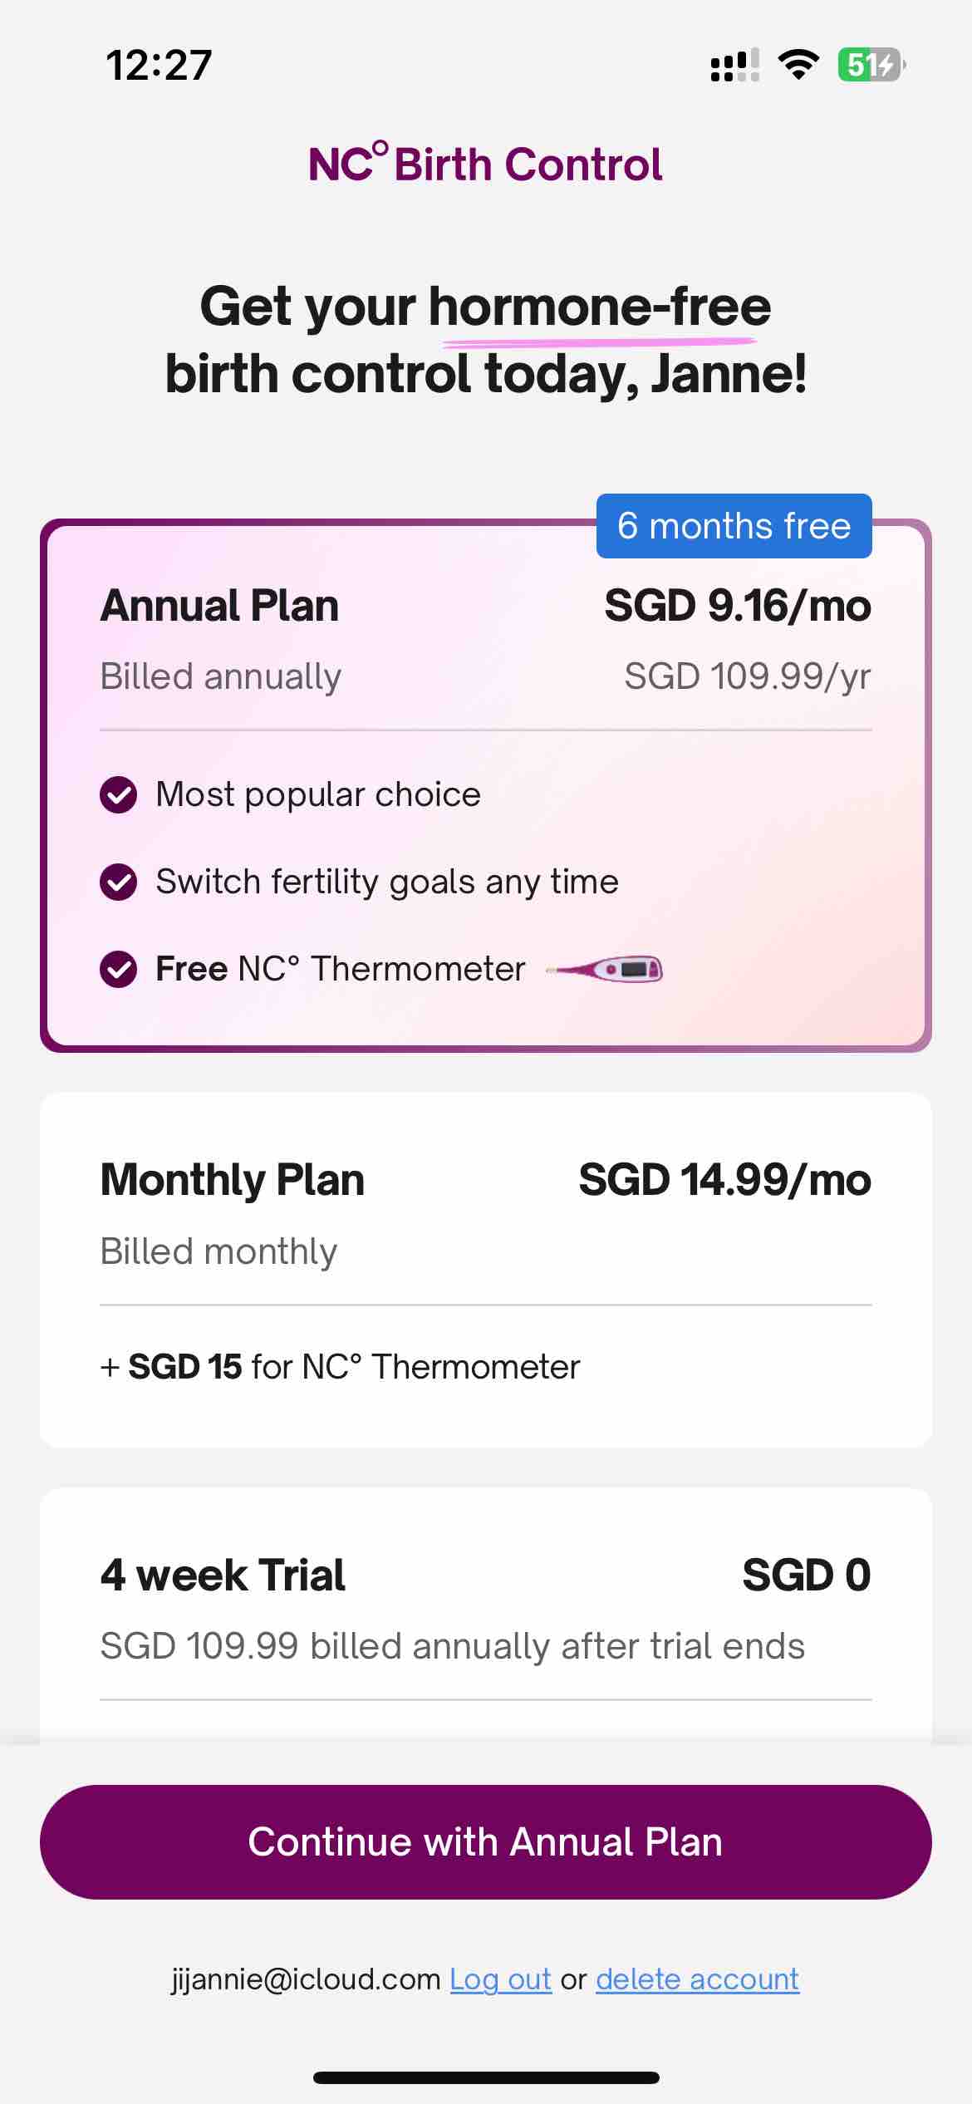Select the Annual Plan card
This screenshot has height=2104, width=972.
pyautogui.click(x=485, y=785)
